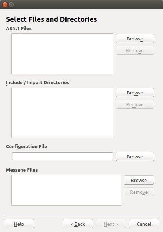The image size is (163, 232).
Task: Open the Help button
Action: coord(19,224)
